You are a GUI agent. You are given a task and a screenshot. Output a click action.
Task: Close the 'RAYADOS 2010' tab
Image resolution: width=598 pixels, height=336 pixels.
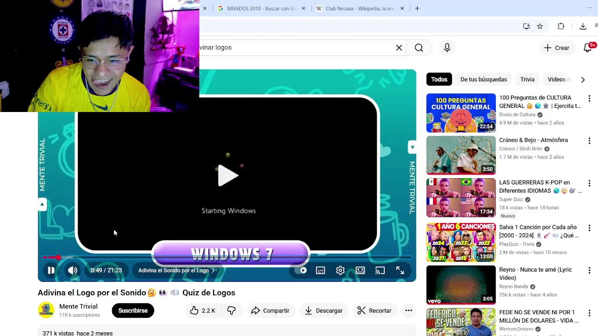(304, 8)
